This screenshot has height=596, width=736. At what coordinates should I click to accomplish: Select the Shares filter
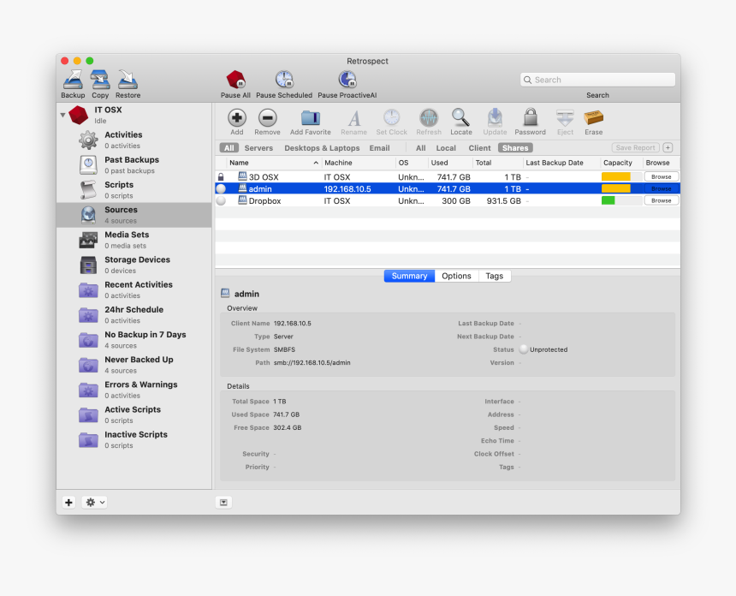[x=515, y=148]
